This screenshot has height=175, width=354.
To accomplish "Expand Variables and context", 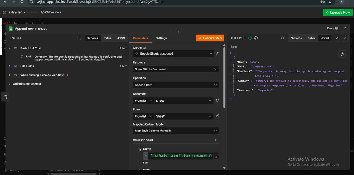I will click(9, 84).
